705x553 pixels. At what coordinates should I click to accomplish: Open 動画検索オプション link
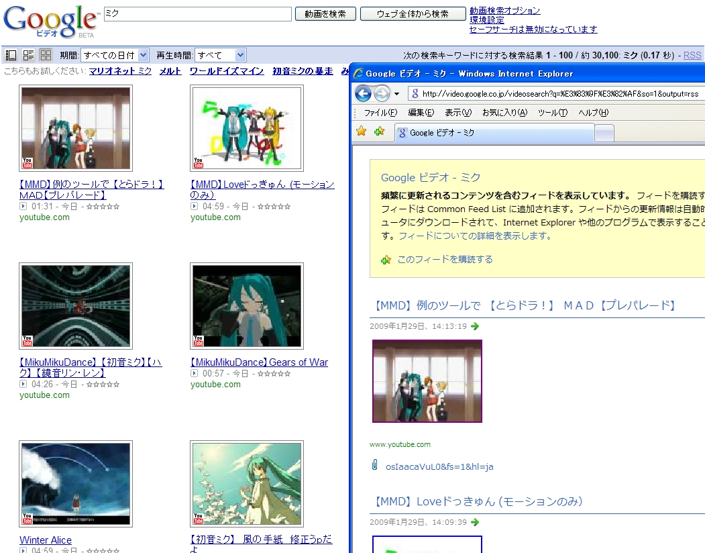(x=505, y=10)
